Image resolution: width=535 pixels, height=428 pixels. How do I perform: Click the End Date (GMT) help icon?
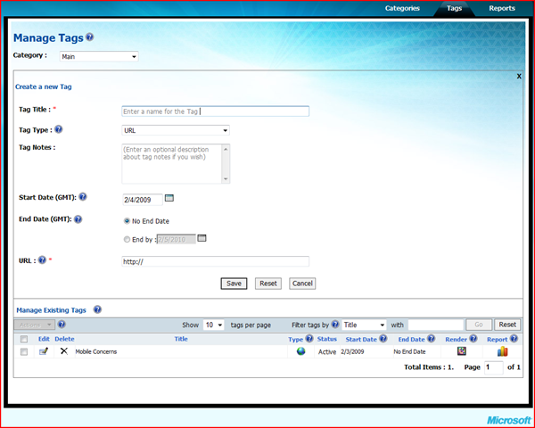click(x=78, y=219)
